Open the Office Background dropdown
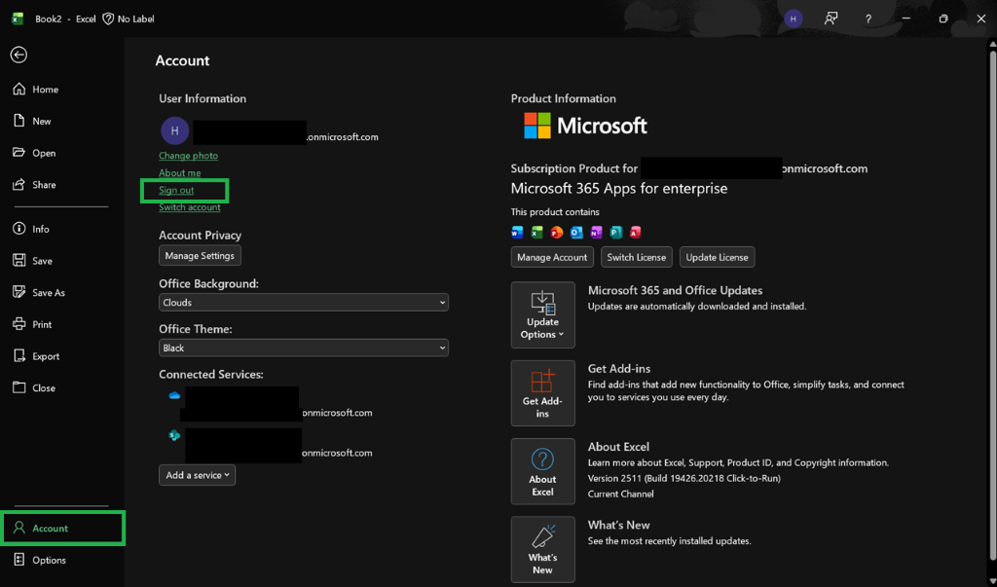 304,303
